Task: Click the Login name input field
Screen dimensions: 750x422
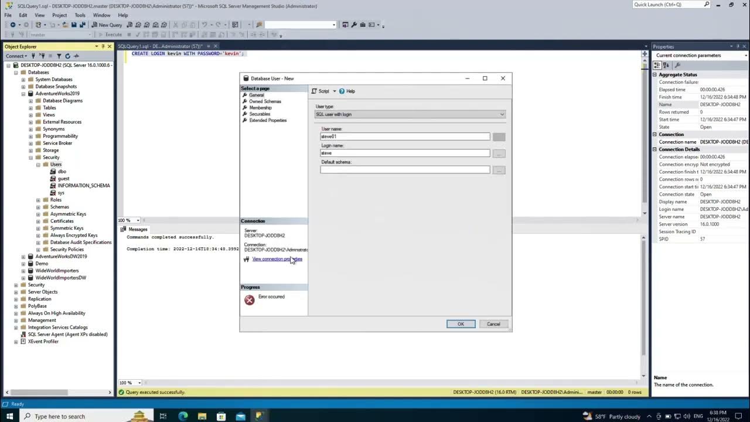Action: pos(405,153)
